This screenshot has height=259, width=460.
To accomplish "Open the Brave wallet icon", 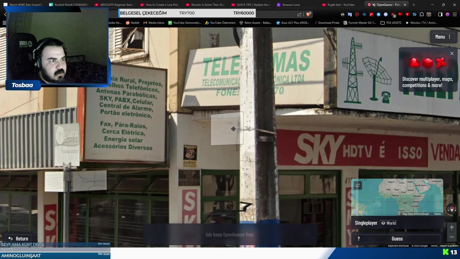I will [x=429, y=14].
